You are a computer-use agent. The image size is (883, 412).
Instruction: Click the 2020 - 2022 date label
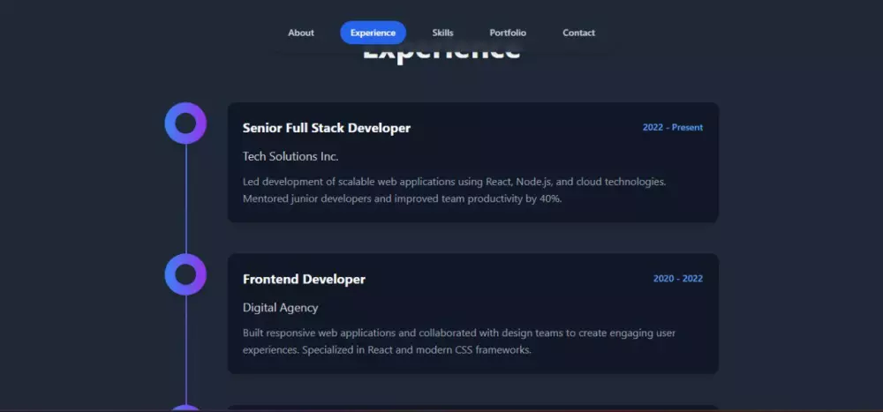(678, 279)
